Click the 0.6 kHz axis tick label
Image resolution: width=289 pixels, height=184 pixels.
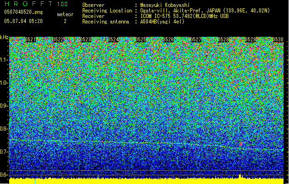tap(4, 175)
